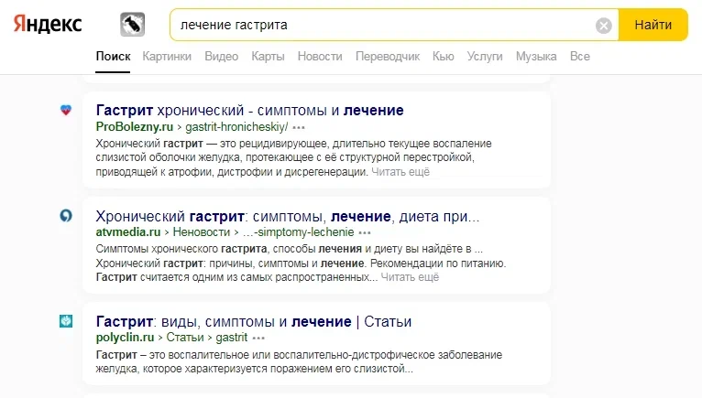Open "Гастрит: виды, симптомы и лечение" article
This screenshot has height=398, width=702.
253,321
